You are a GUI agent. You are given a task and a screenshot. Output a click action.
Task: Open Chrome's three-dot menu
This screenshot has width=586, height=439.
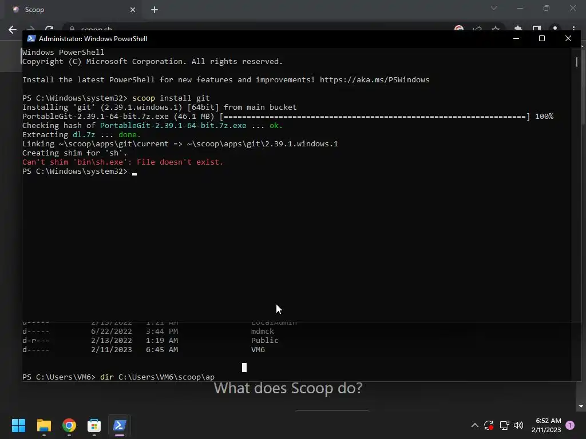573,29
